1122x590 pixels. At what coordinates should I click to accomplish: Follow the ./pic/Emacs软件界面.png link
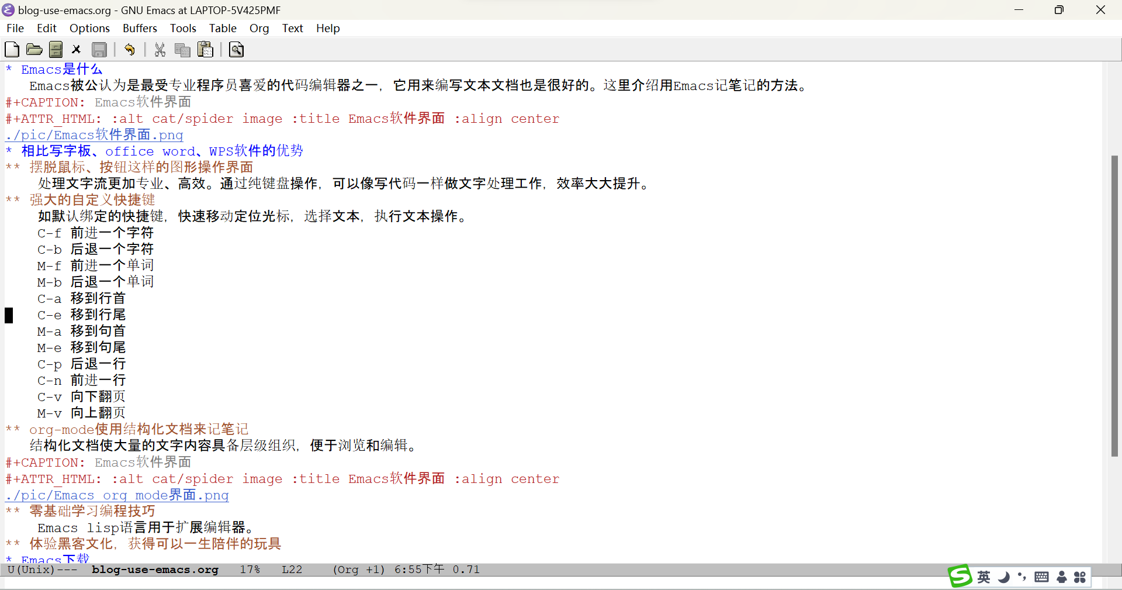point(94,135)
